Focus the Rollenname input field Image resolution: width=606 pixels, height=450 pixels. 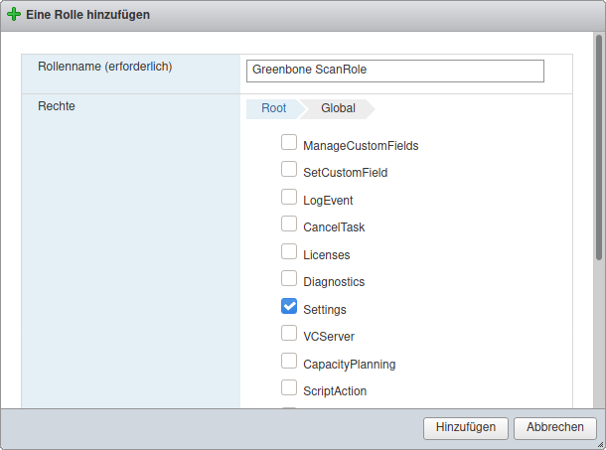pyautogui.click(x=394, y=71)
